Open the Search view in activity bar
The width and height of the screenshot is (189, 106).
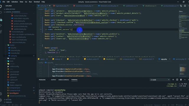[x=1, y=12]
